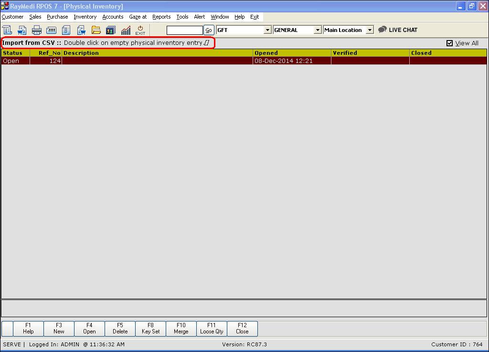Click Logged In: ADMIN status bar text
The image size is (489, 352).
(54, 344)
